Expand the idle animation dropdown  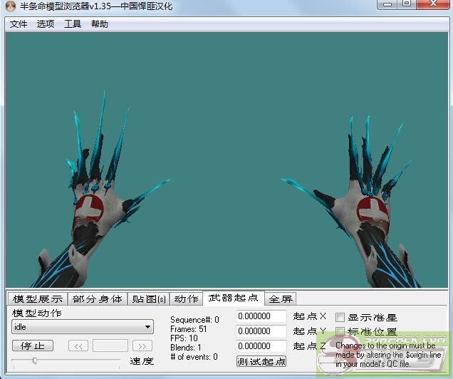83,327
